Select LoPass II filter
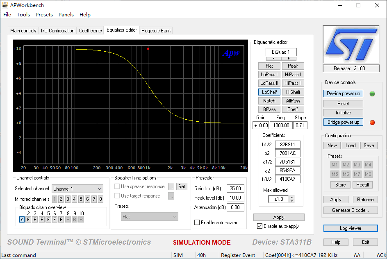 point(269,83)
